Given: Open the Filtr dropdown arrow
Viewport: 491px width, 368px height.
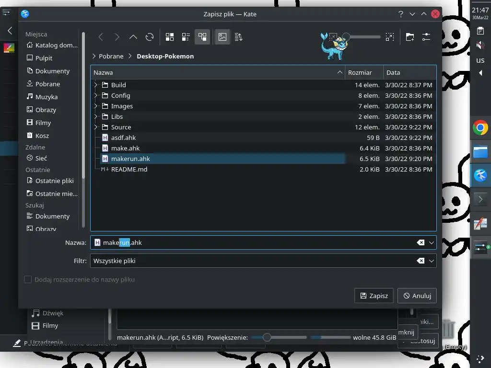Looking at the screenshot, I should point(431,261).
